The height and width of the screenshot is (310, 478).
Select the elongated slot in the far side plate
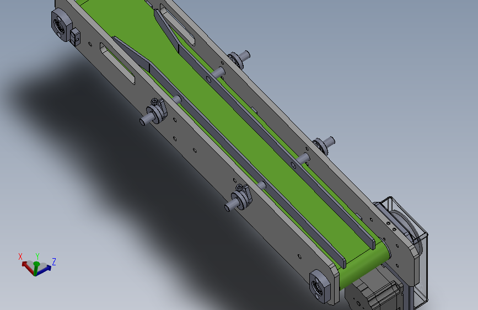click(x=177, y=26)
